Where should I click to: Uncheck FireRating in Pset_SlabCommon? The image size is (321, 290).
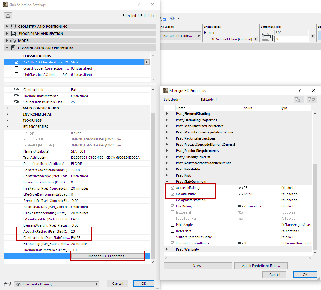[173, 206]
